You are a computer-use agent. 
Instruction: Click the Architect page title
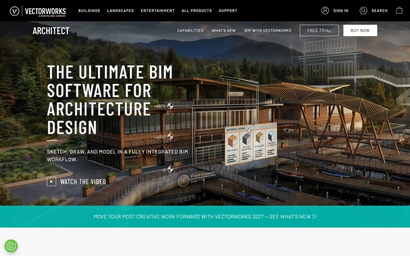pyautogui.click(x=51, y=31)
